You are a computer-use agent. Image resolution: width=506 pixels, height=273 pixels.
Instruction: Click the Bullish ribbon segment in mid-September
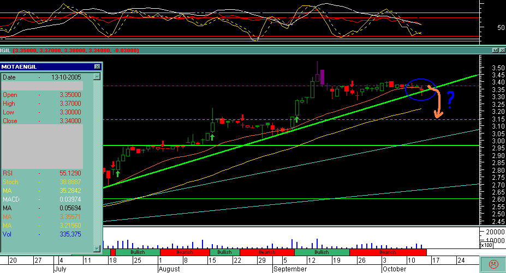pos(322,252)
